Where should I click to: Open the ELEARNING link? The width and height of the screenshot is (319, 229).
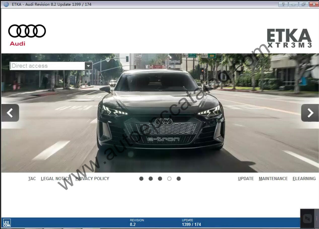304,179
